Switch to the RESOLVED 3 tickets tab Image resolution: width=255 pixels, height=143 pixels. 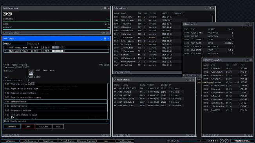point(42,44)
